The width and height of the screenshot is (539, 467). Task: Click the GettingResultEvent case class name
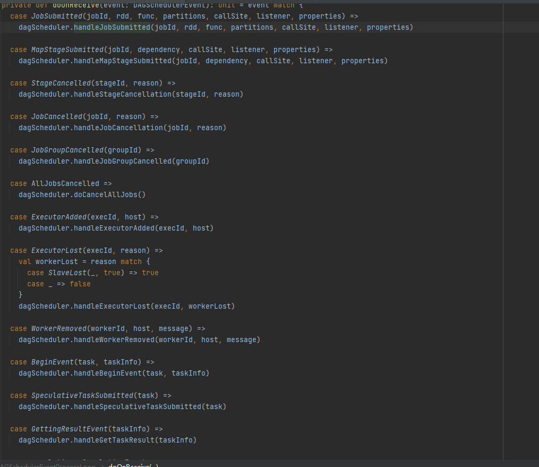(x=70, y=429)
